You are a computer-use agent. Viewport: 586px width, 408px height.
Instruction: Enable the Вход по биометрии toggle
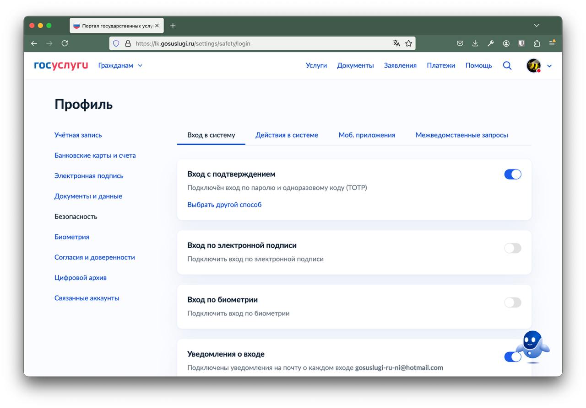[x=513, y=302]
